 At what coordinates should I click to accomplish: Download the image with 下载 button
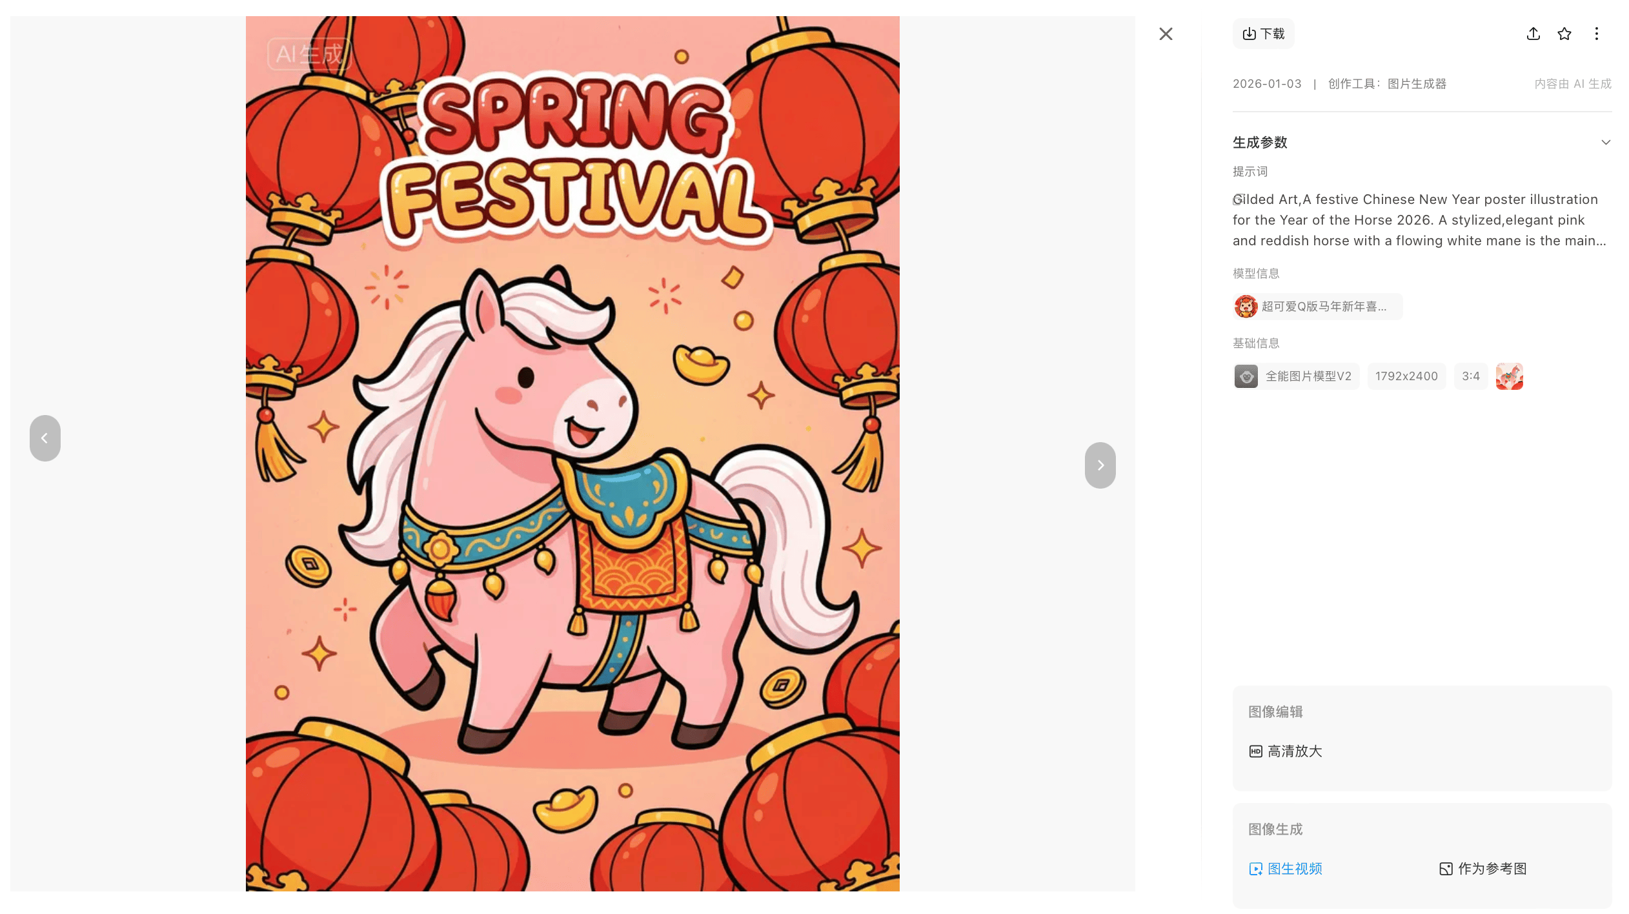pos(1264,34)
